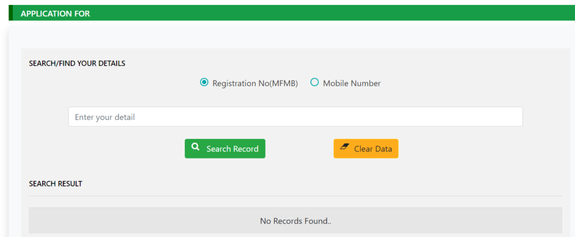Focus the Enter your detail input field
The width and height of the screenshot is (575, 237).
click(295, 117)
